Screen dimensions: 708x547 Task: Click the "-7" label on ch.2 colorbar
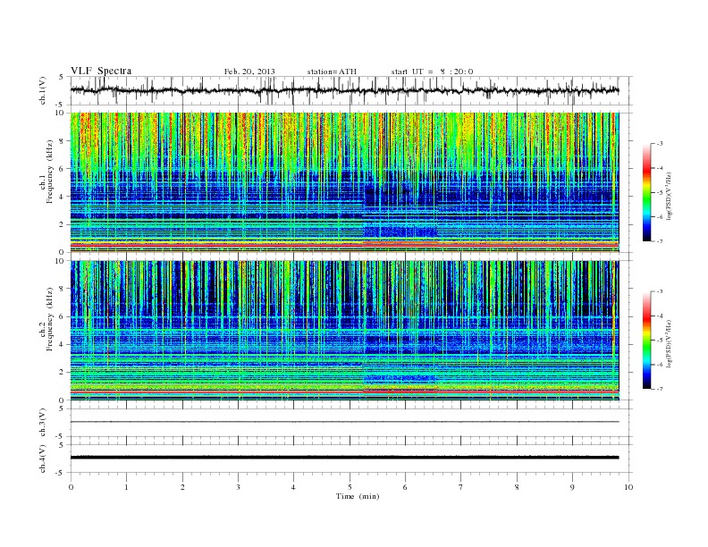[x=659, y=389]
